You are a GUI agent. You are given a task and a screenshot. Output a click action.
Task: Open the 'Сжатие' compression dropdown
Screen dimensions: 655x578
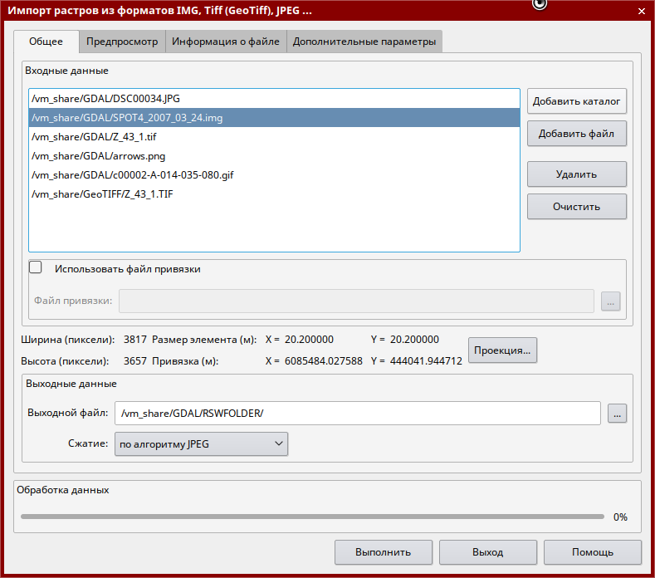click(200, 444)
